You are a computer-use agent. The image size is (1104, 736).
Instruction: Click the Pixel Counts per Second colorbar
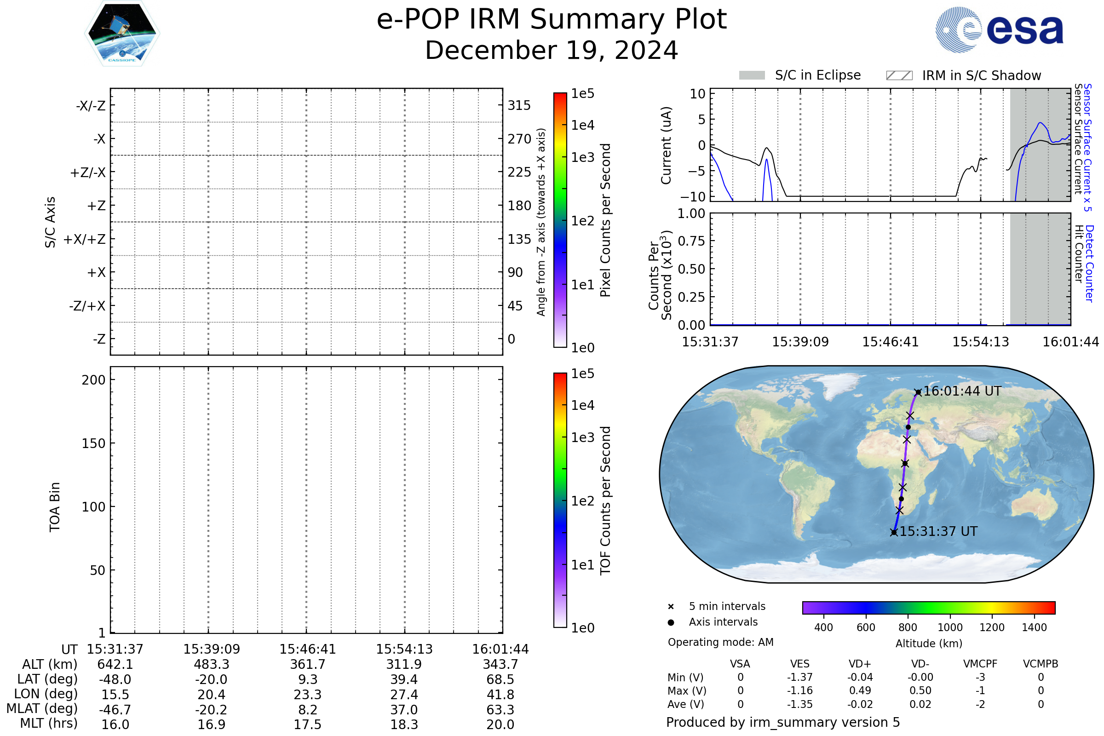[x=560, y=220]
